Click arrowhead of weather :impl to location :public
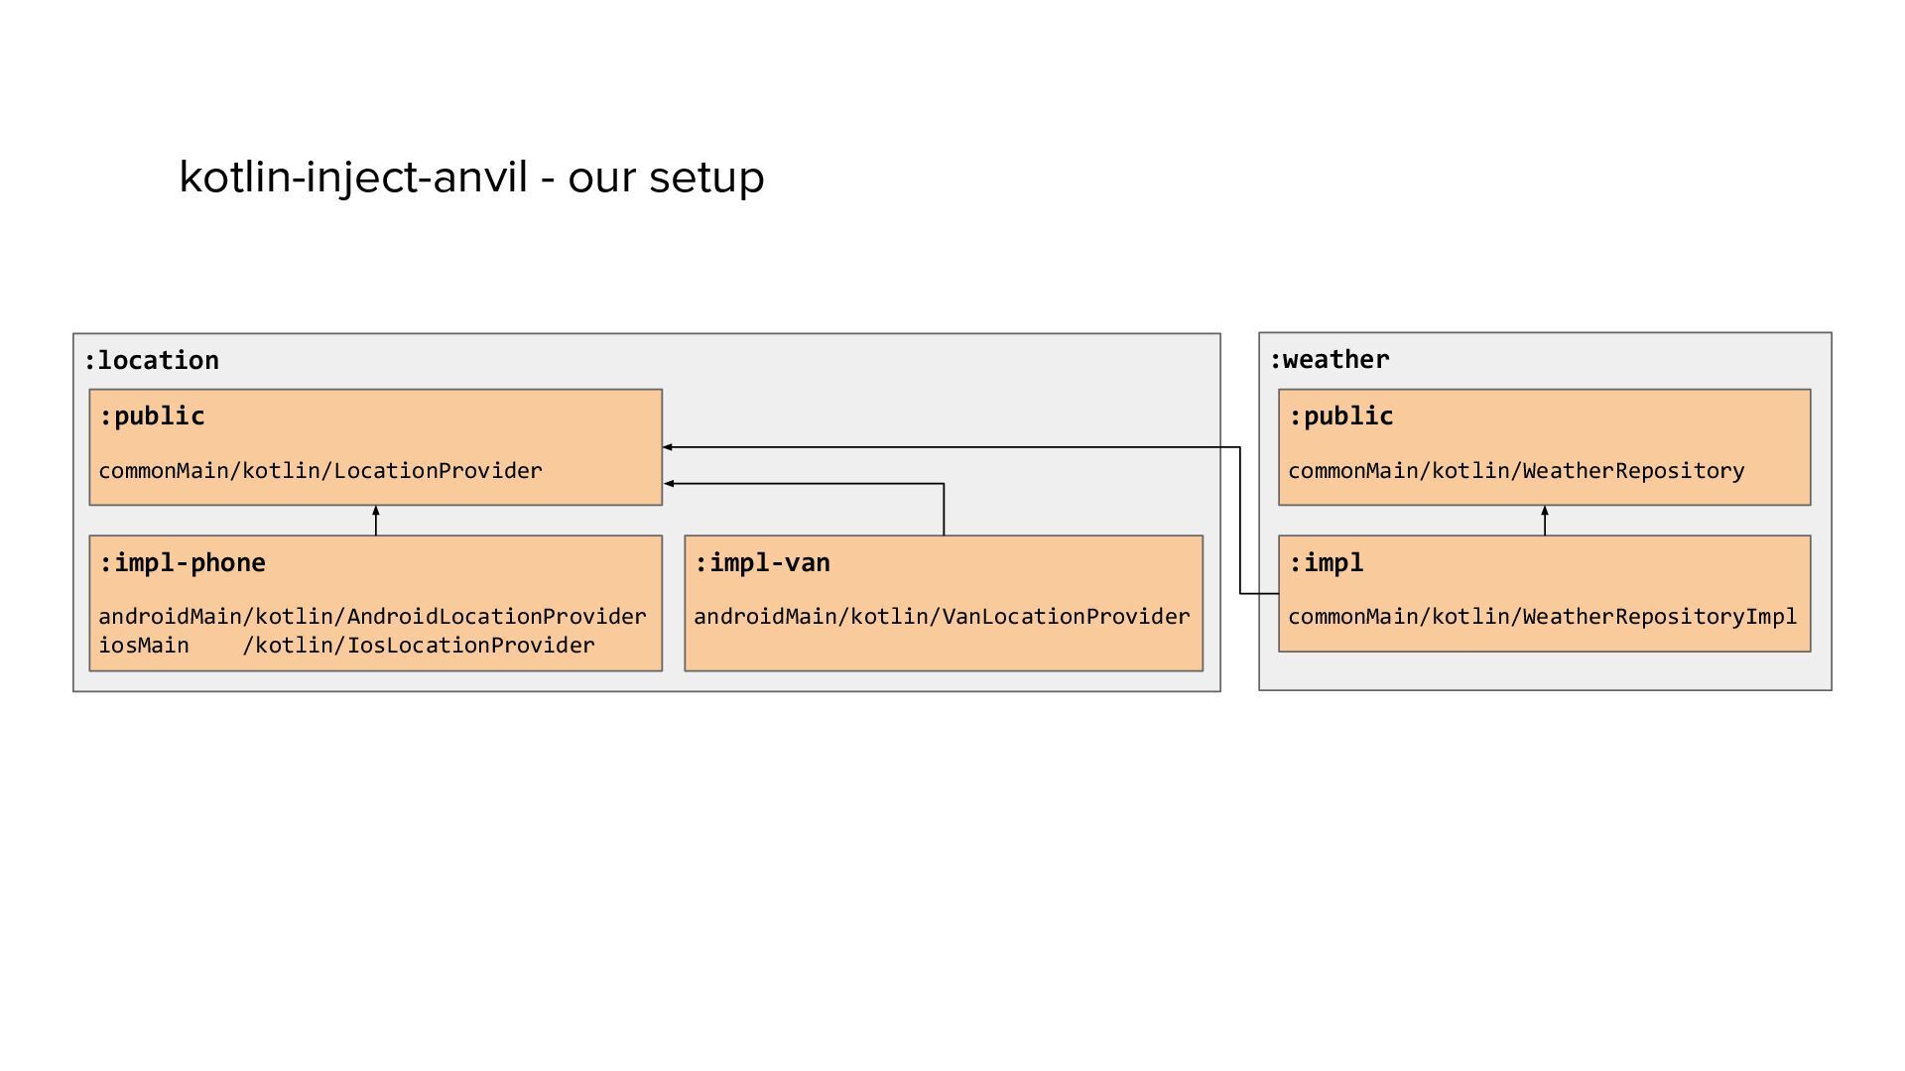 tap(669, 447)
